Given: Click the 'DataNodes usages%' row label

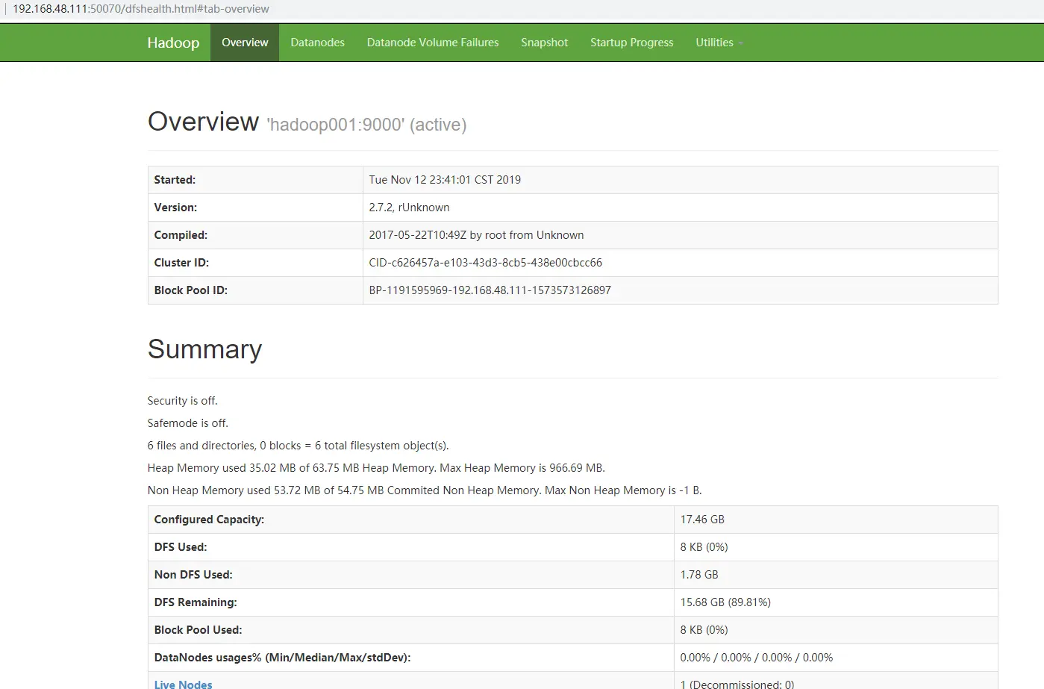Looking at the screenshot, I should [282, 658].
